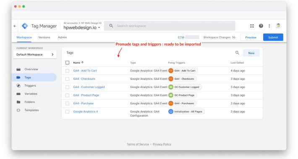This screenshot has width=298, height=159.
Task: Open the hpwebdesign.io container dropdown
Action: click(x=82, y=28)
